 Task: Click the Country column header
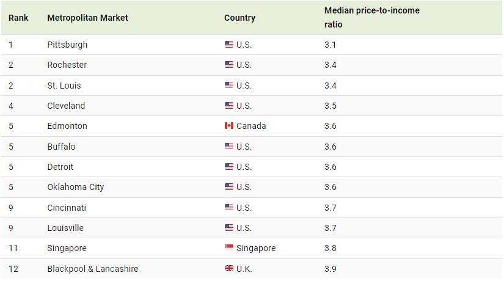tap(240, 18)
